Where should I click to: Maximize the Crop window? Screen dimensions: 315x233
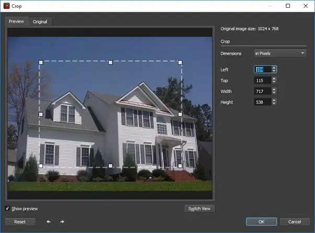point(288,6)
